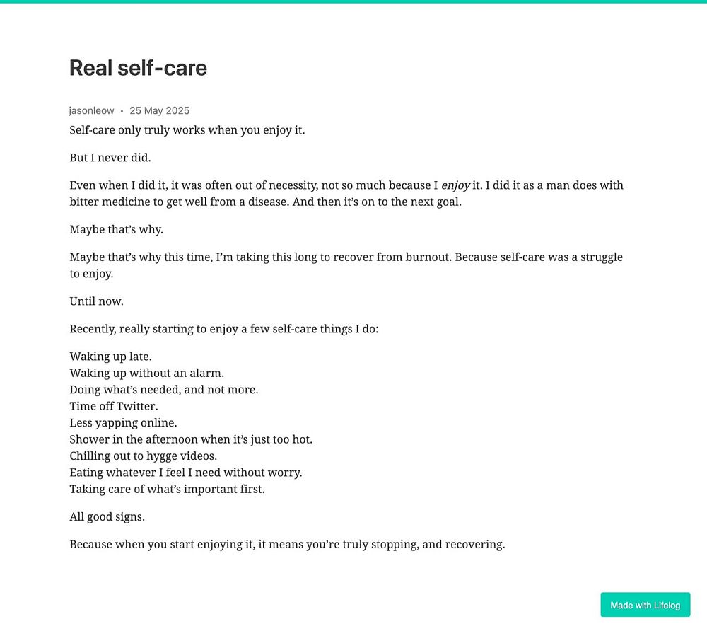The width and height of the screenshot is (707, 631).
Task: Click the All good signs line
Action: point(107,517)
